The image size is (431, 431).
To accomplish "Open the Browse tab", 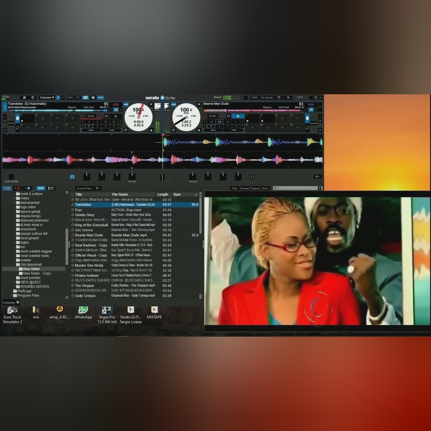I will tap(244, 189).
